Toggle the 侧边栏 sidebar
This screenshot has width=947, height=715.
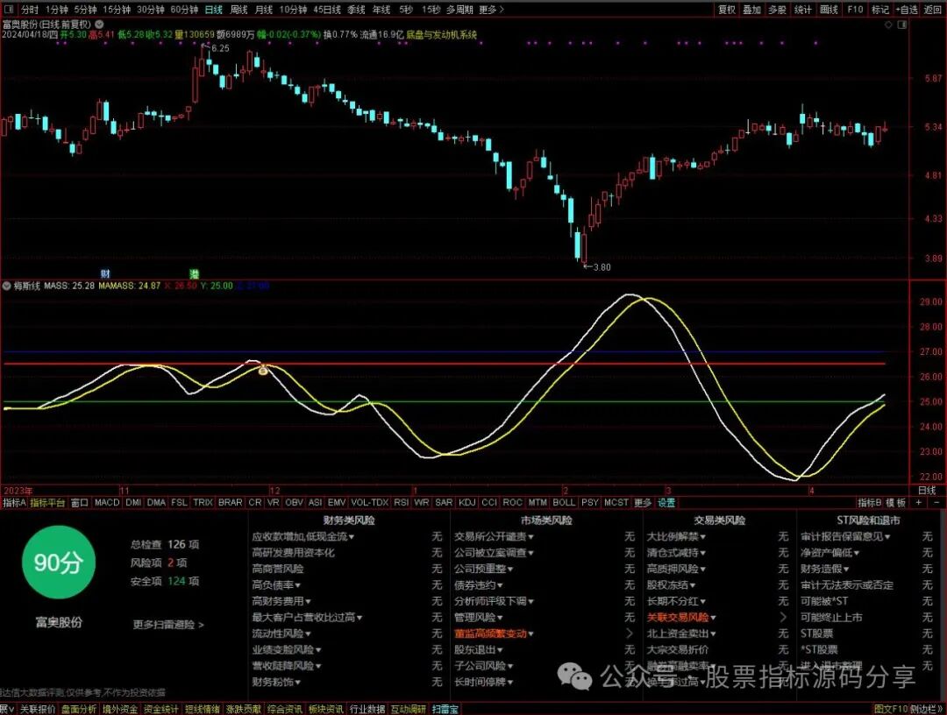click(927, 709)
